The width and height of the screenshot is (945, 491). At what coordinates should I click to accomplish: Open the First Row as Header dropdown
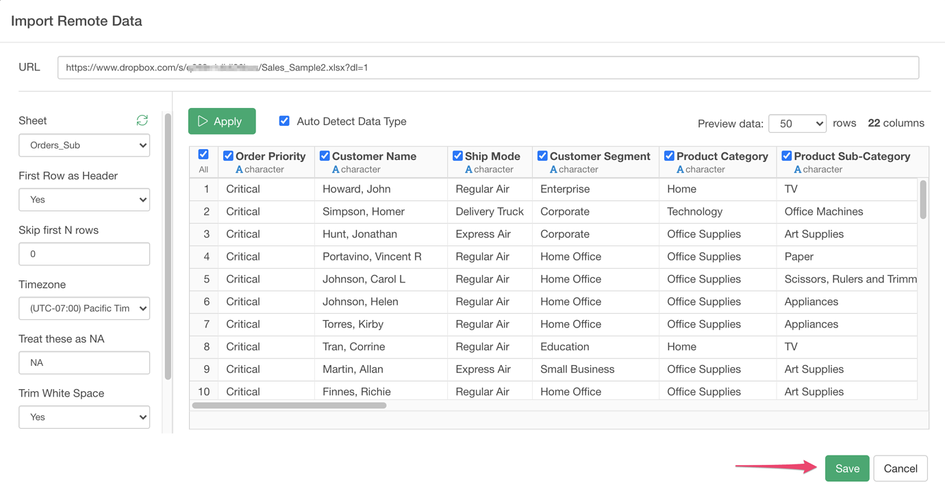84,200
